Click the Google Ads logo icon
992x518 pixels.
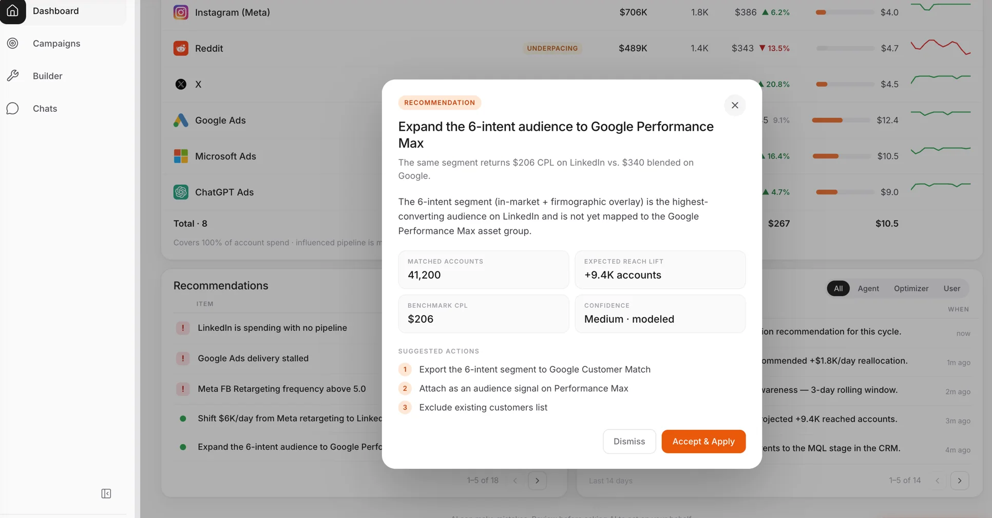coord(181,120)
